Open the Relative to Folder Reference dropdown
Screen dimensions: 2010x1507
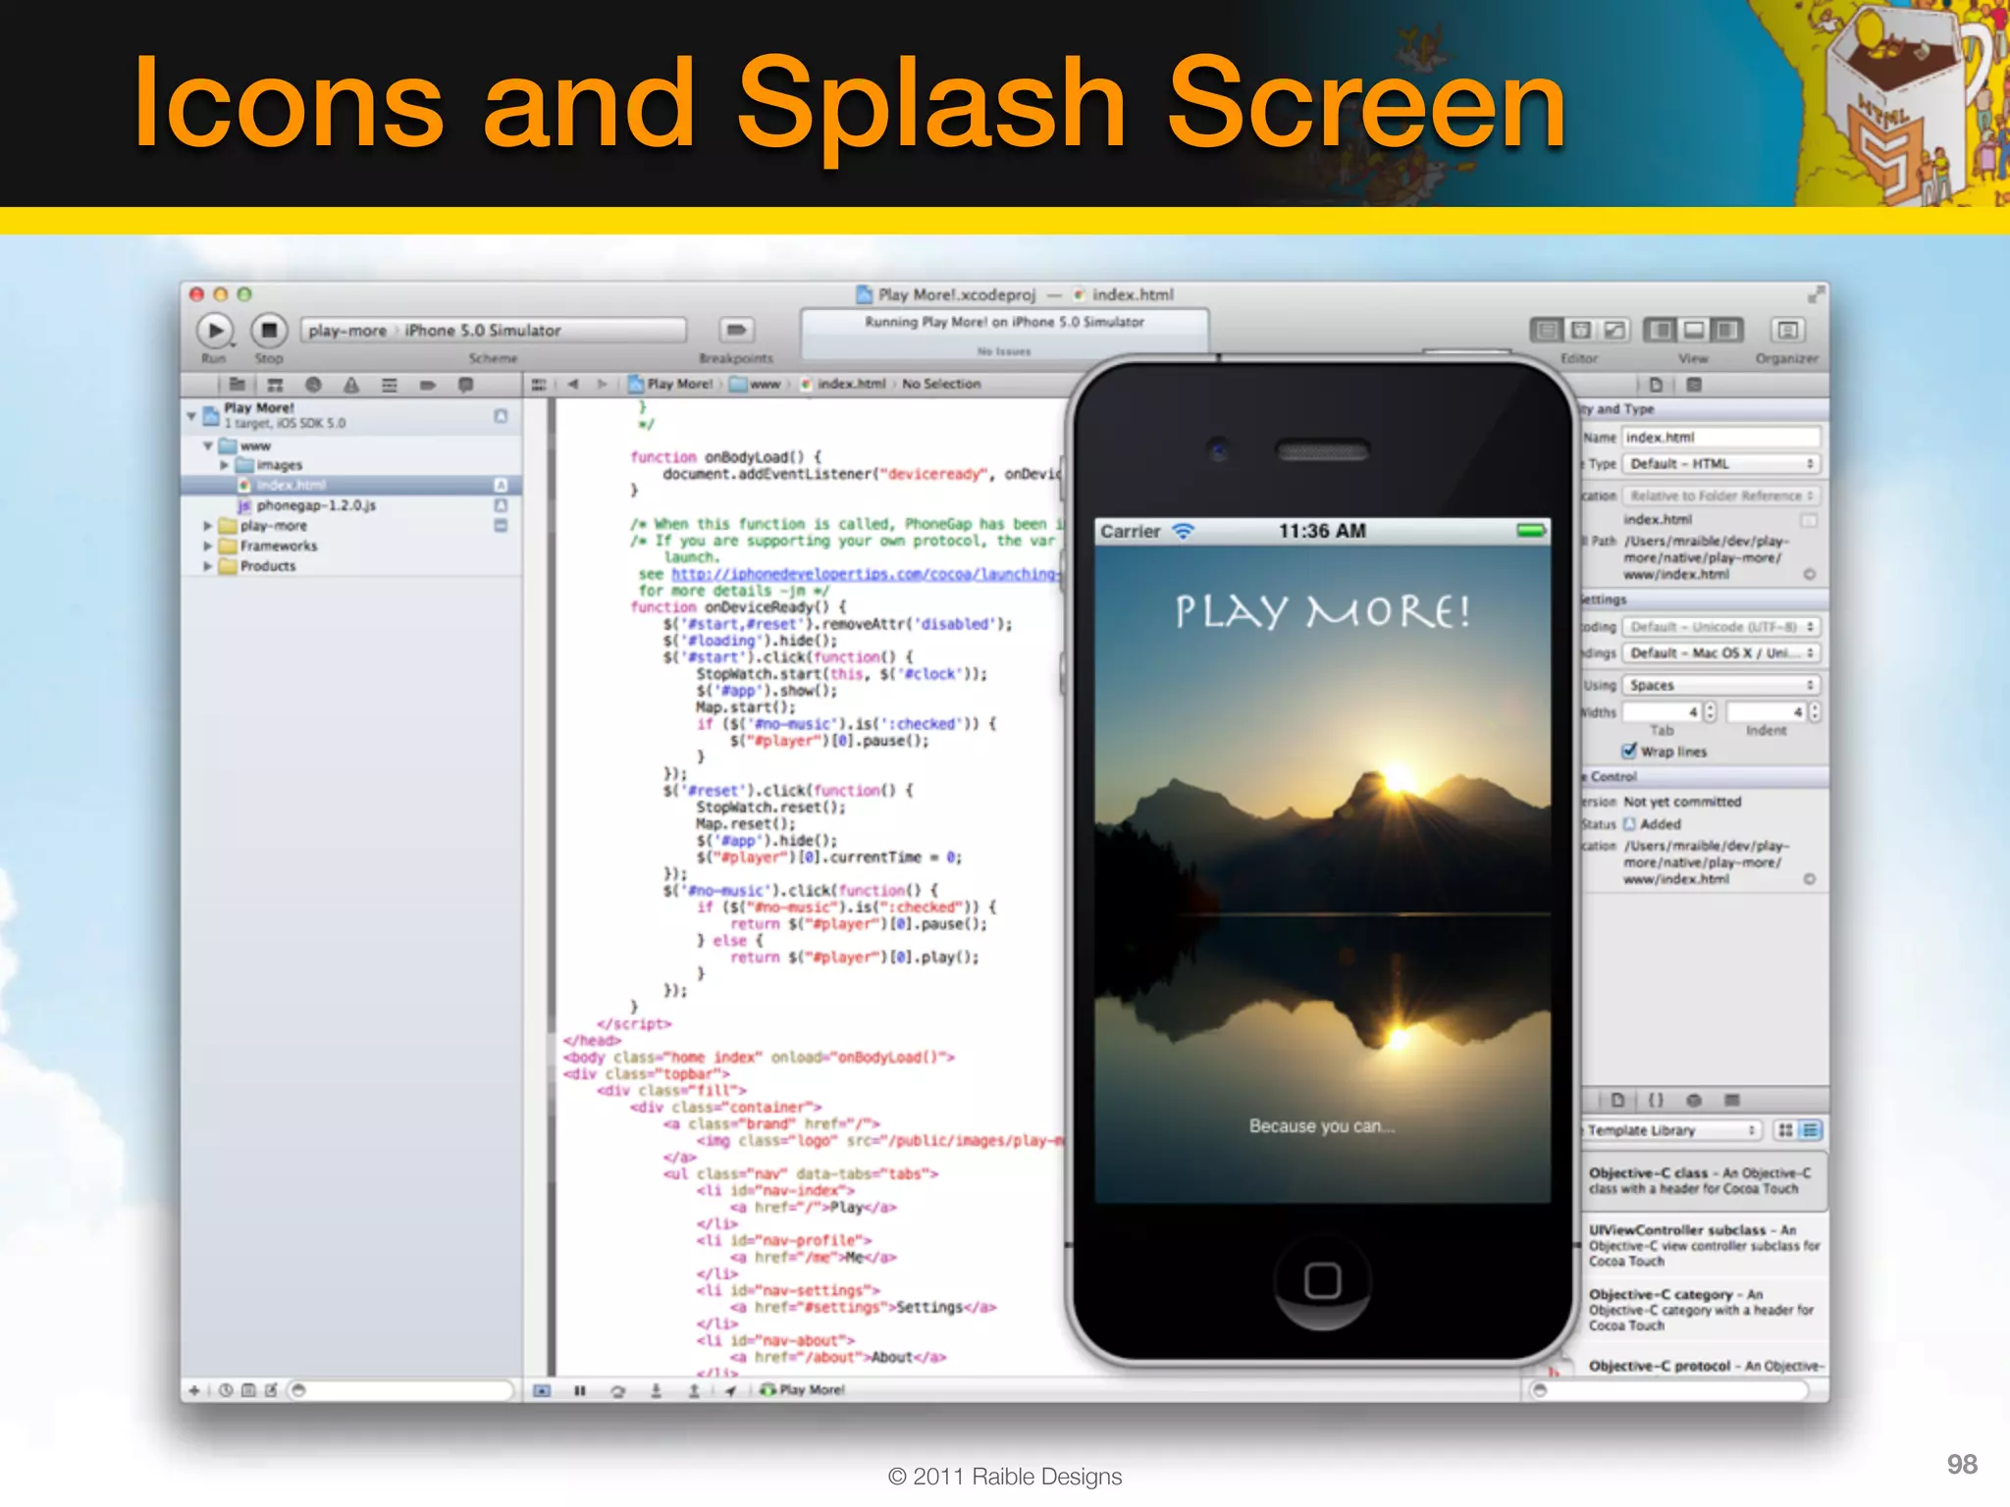tap(1721, 495)
